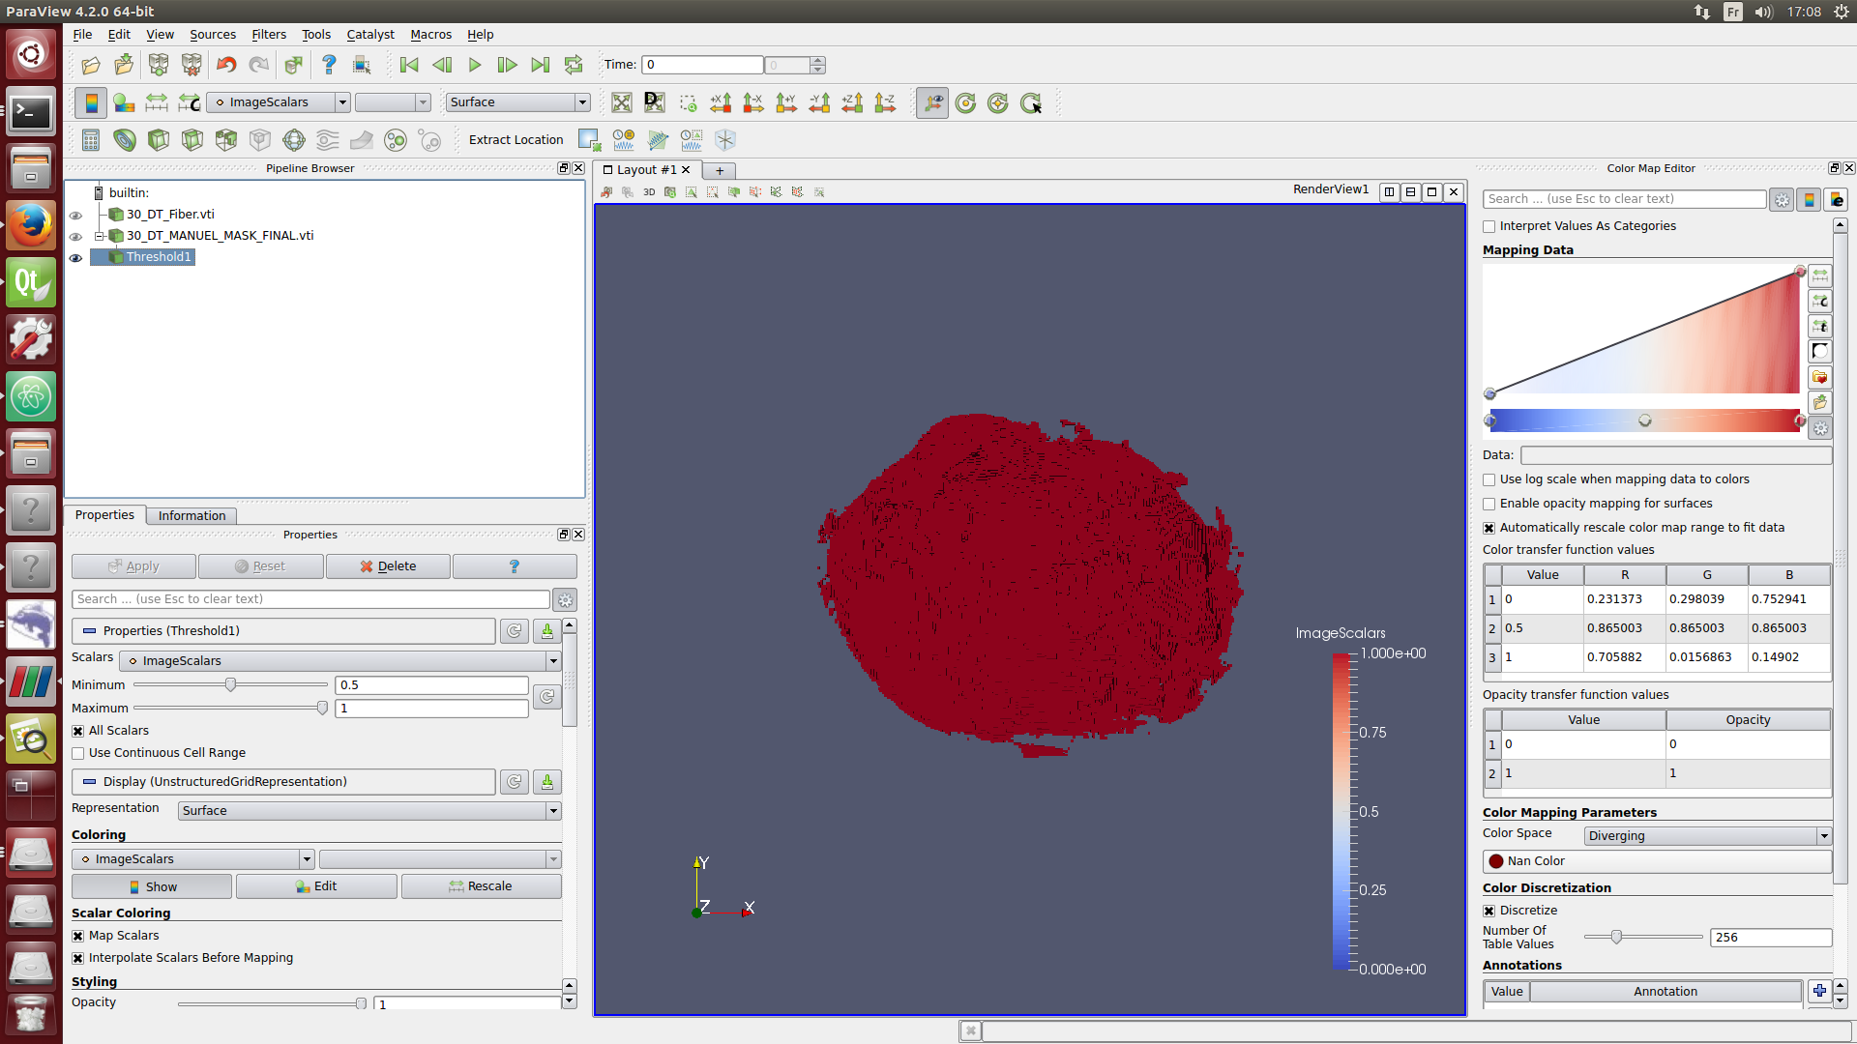Viewport: 1857px width, 1044px height.
Task: Click Plot Over Line filter icon
Action: 658,140
